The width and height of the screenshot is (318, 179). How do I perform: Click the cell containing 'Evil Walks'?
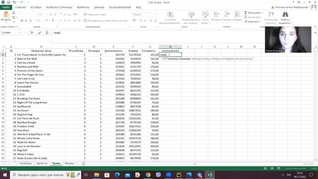[x=41, y=90]
